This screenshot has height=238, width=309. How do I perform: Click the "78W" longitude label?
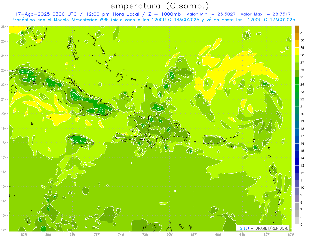tap(72, 234)
